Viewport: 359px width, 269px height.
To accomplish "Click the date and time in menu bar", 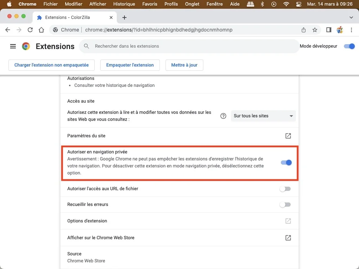I will [330, 4].
